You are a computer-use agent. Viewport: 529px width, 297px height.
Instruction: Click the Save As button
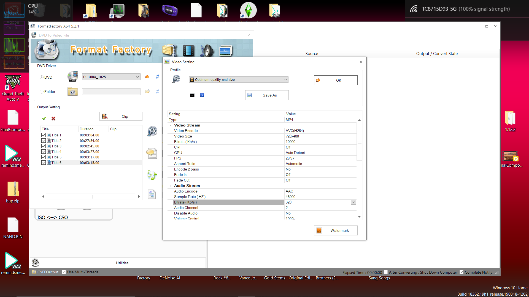point(267,95)
